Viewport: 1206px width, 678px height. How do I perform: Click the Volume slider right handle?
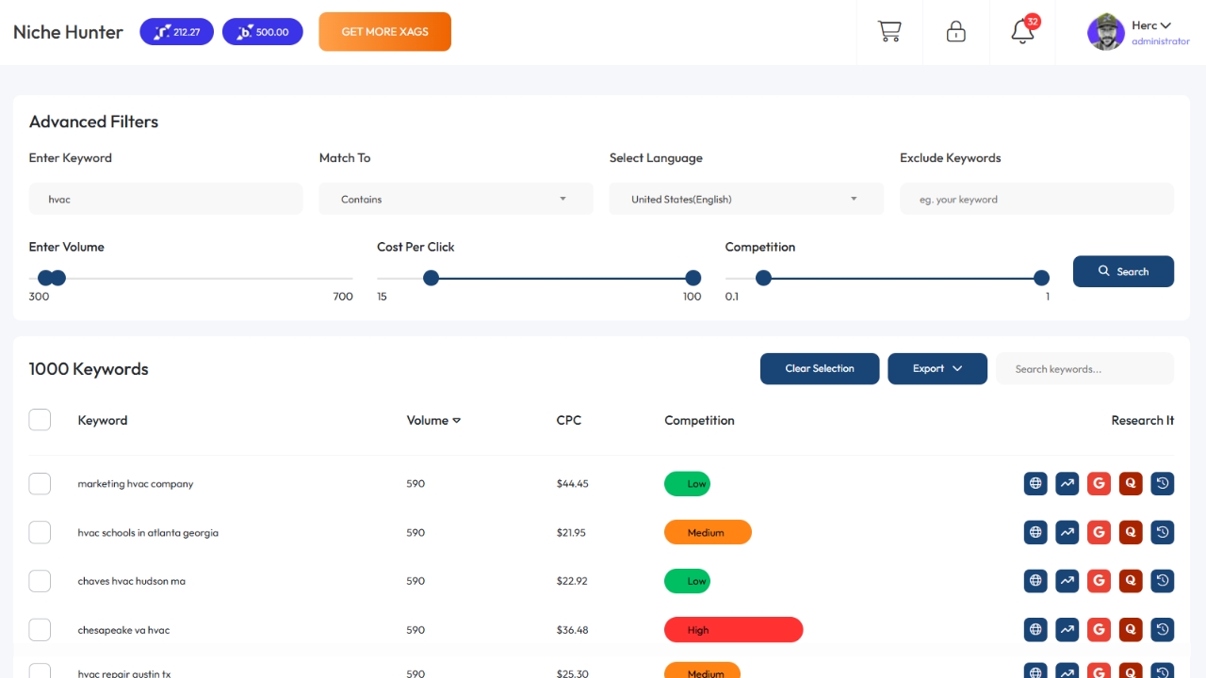(58, 278)
